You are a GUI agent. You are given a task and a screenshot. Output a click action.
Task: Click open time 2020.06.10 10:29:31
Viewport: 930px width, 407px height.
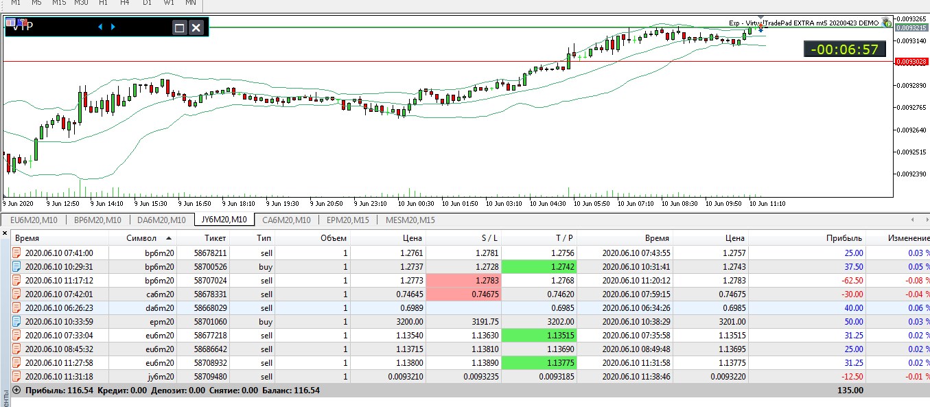tap(59, 266)
